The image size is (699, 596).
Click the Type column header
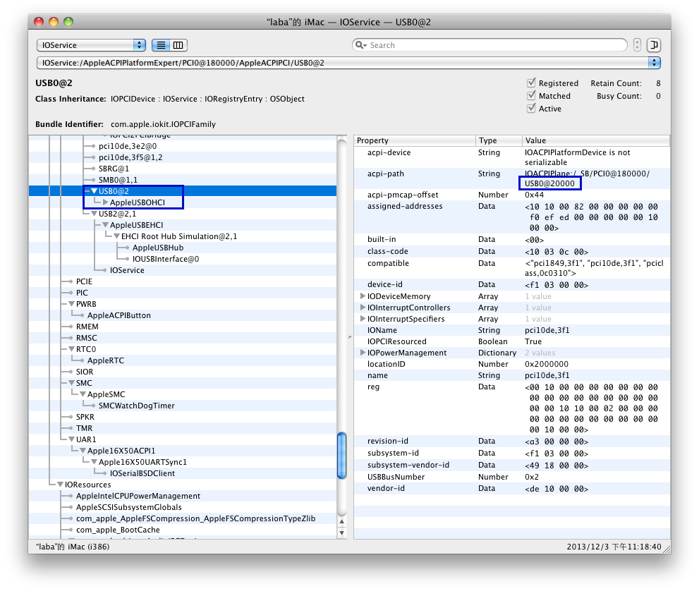tap(499, 140)
